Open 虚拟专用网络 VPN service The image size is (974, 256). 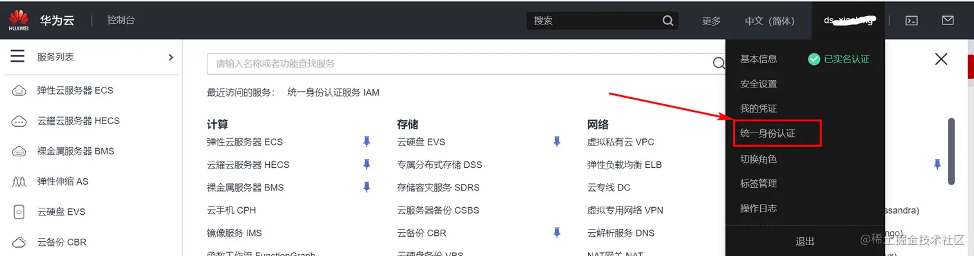(x=625, y=210)
